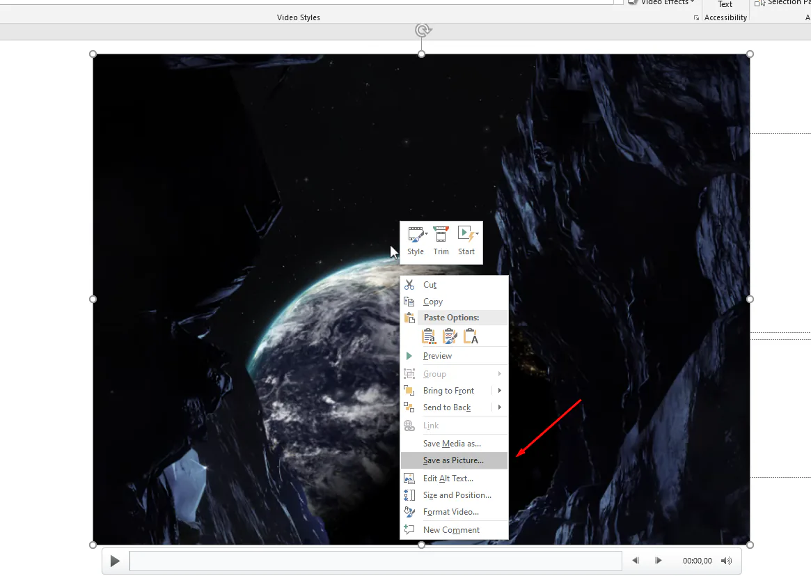Choose Cut from the context menu

(x=454, y=285)
